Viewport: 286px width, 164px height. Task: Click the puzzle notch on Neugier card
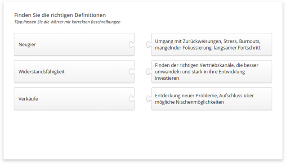coord(132,45)
